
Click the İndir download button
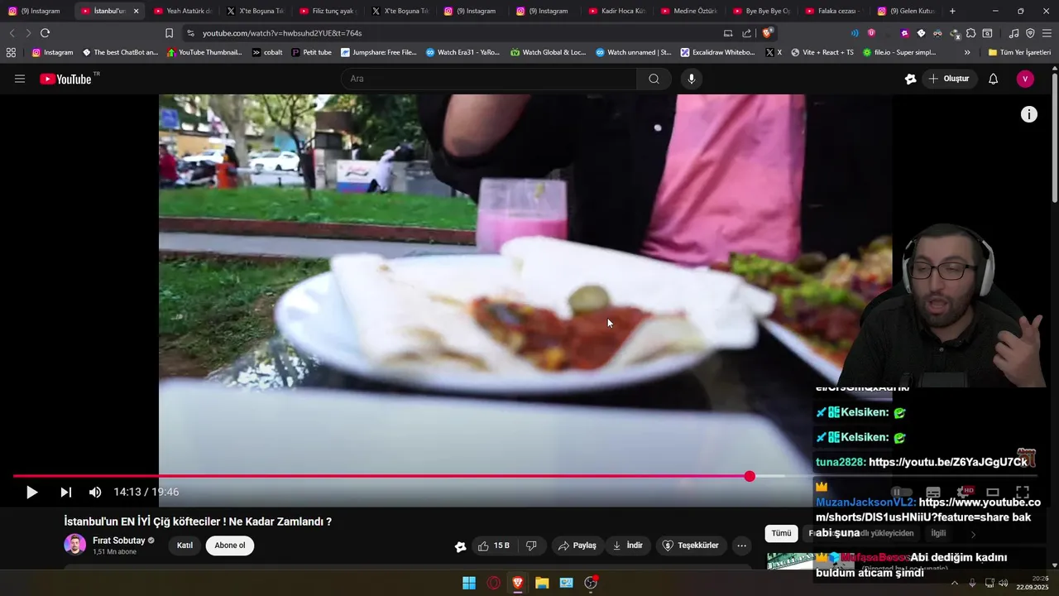(627, 546)
